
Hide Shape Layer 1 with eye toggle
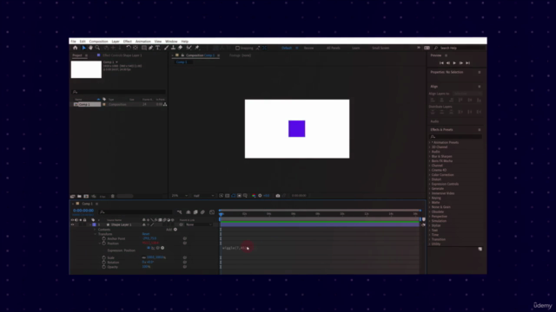point(73,224)
